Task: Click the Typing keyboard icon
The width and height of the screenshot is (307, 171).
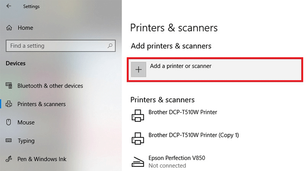Action: coord(8,140)
